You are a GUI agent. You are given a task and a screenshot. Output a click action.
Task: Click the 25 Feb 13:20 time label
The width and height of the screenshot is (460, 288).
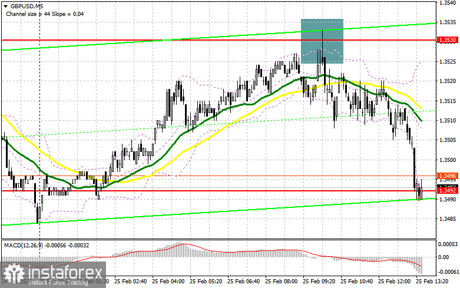(432, 282)
